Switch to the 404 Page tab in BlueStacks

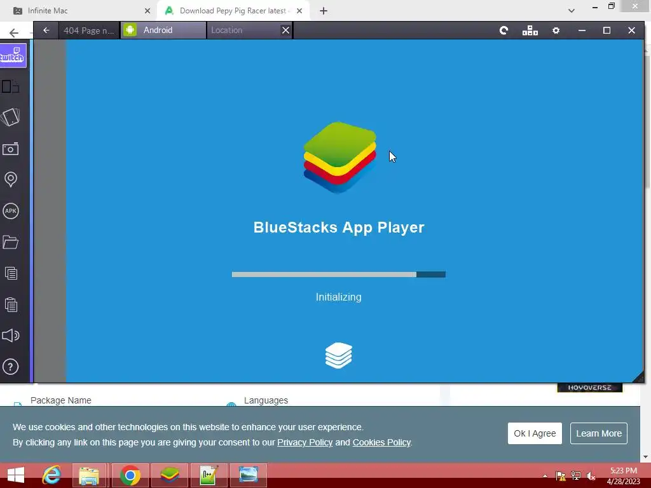pyautogui.click(x=89, y=30)
